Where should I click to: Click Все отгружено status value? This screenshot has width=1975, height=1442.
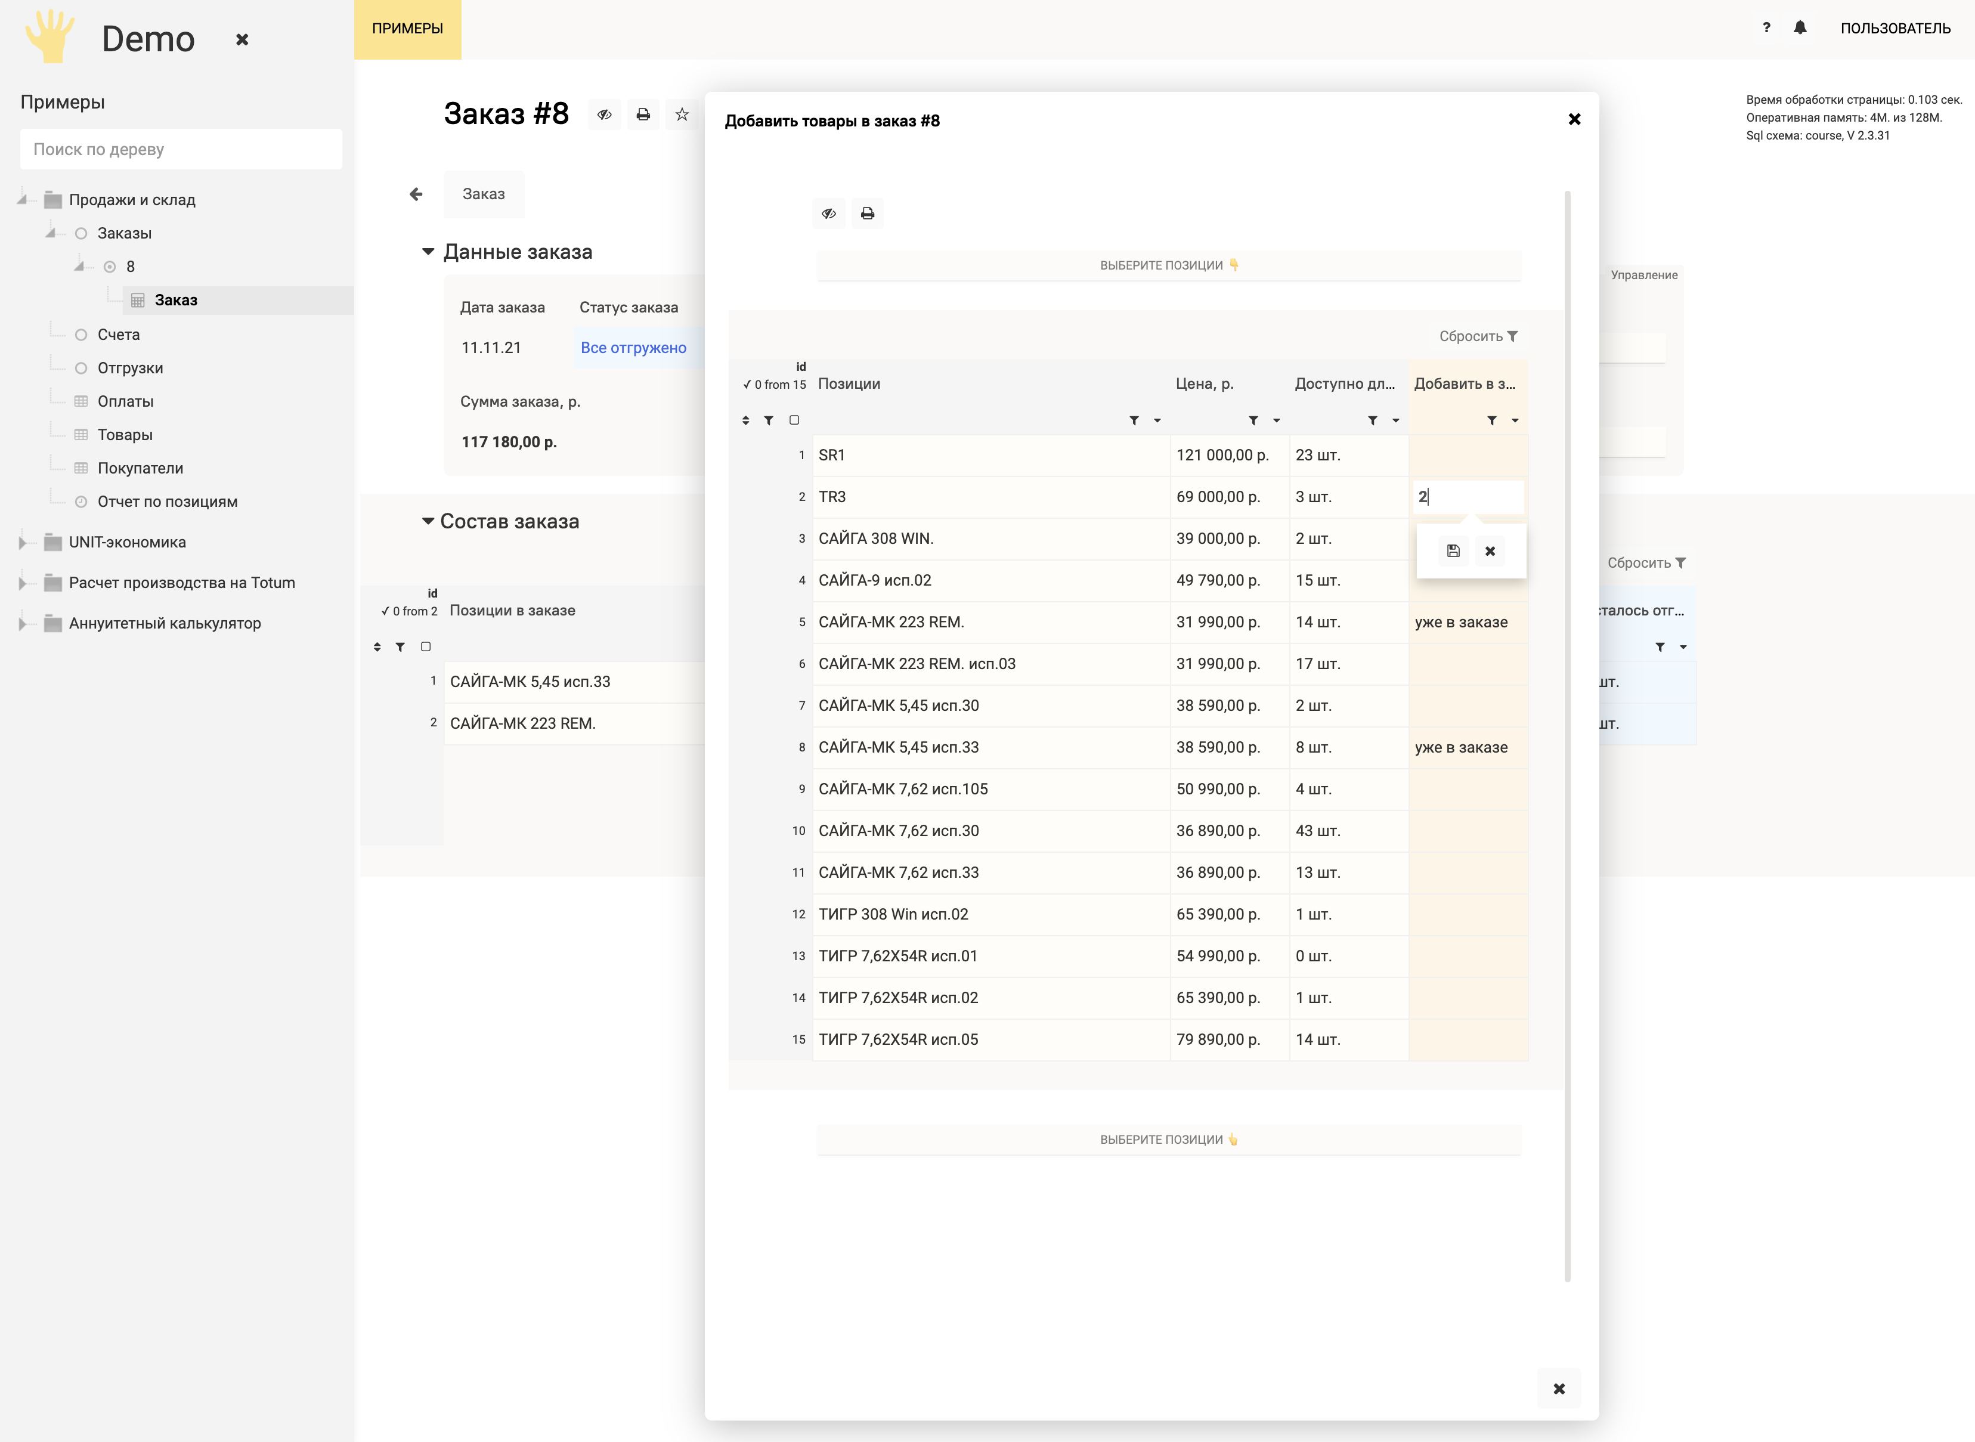point(634,348)
